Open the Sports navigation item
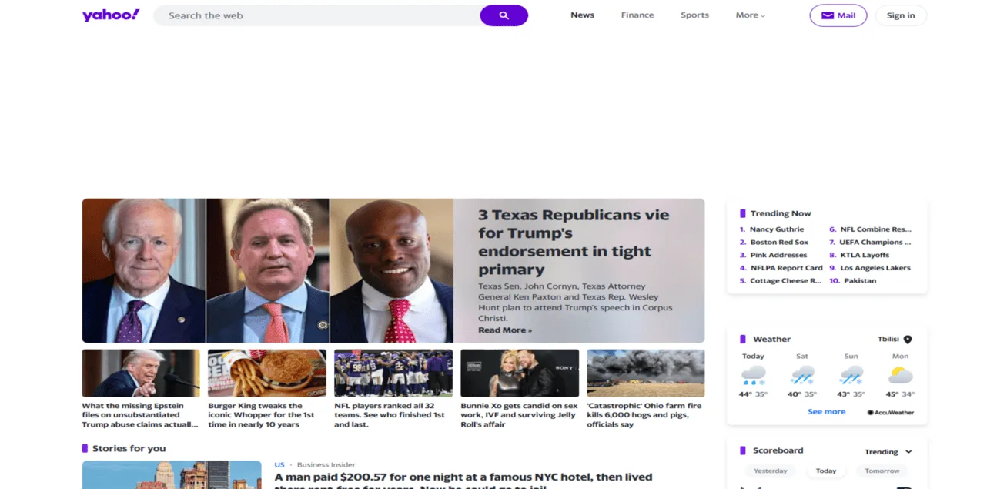 coord(694,15)
